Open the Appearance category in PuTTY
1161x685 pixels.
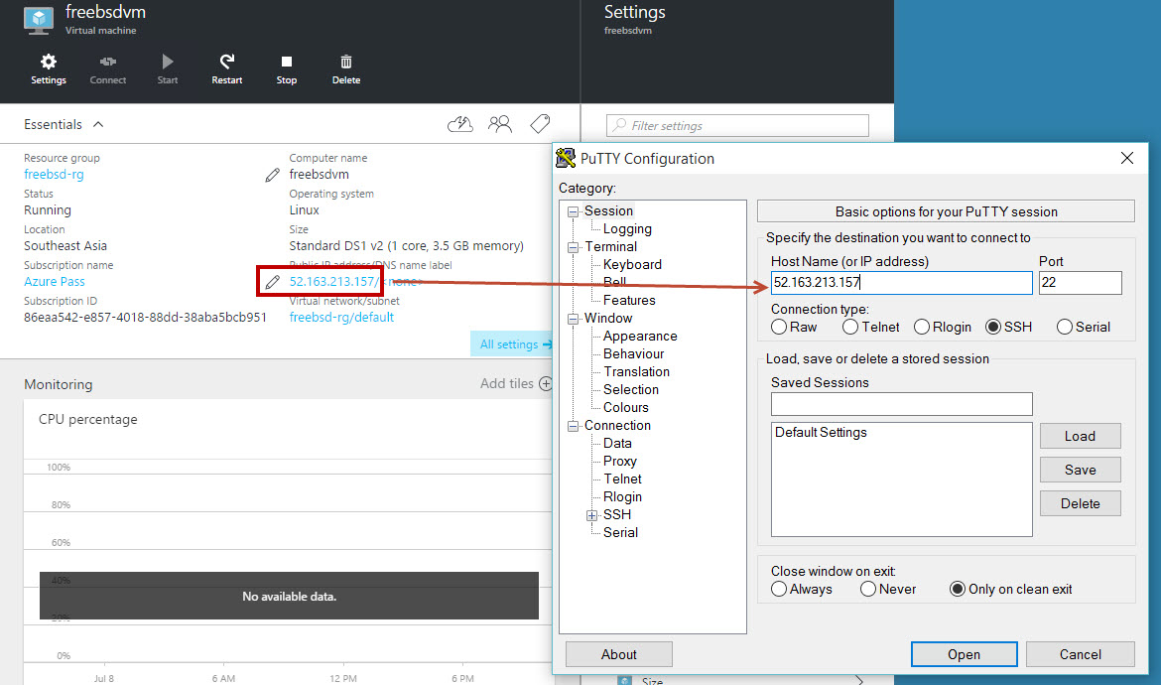pos(640,336)
